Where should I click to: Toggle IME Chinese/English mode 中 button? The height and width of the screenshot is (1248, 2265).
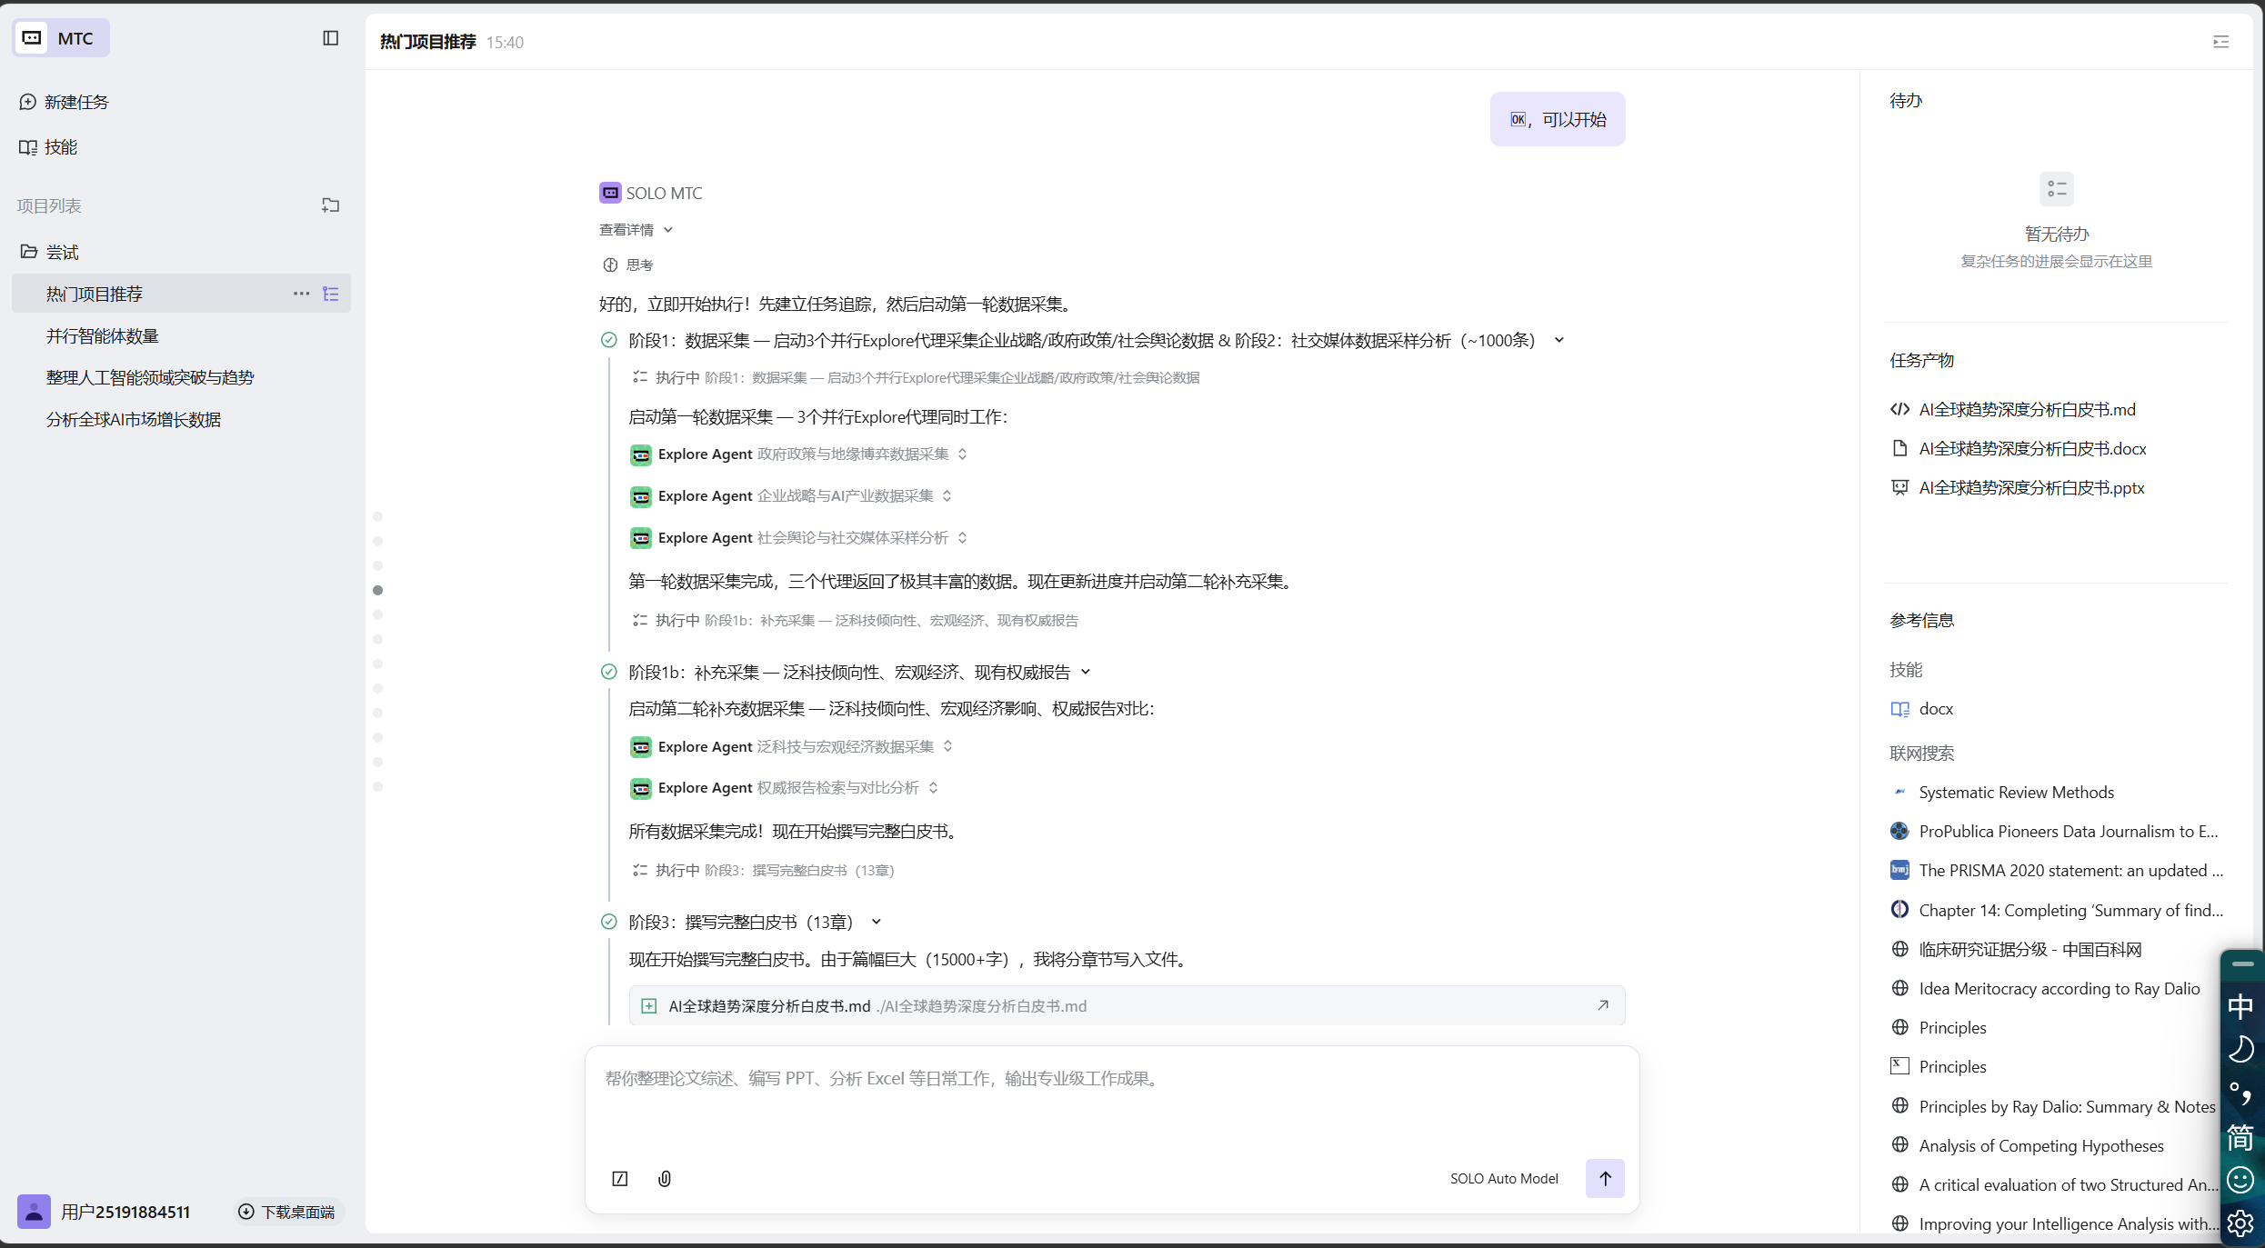tap(2240, 1006)
